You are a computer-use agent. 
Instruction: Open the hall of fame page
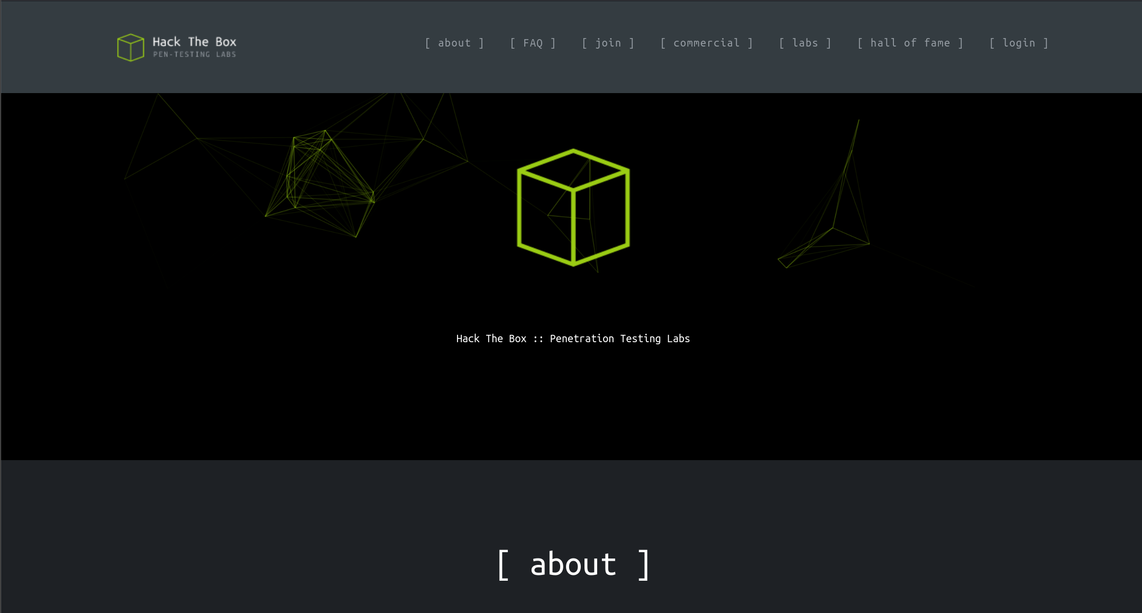pos(910,43)
